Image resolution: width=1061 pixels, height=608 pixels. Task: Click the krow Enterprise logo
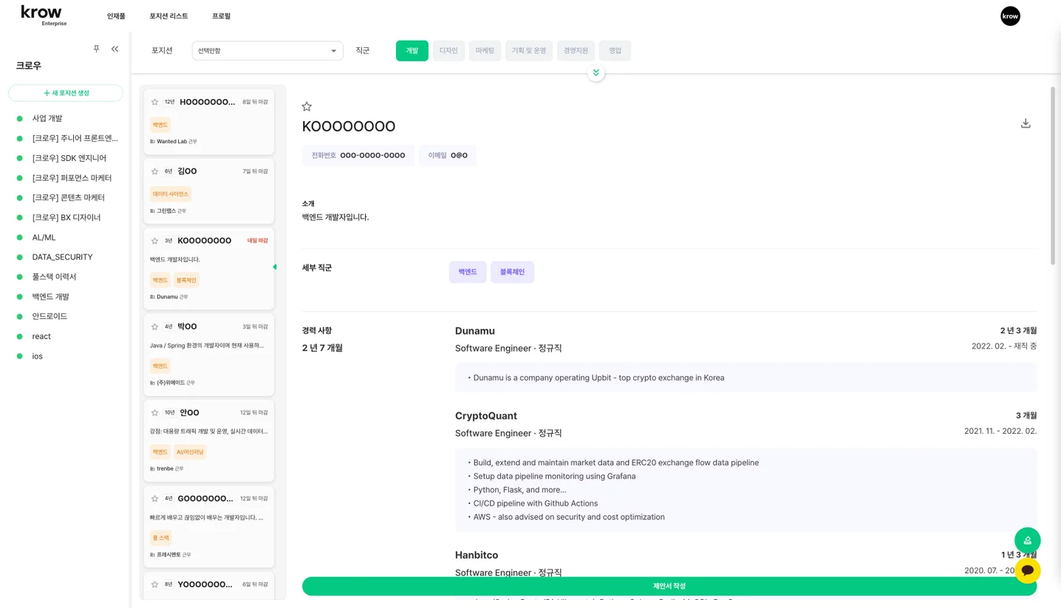pos(43,16)
